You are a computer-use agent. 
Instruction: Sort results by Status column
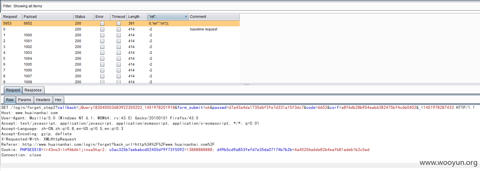[x=84, y=17]
